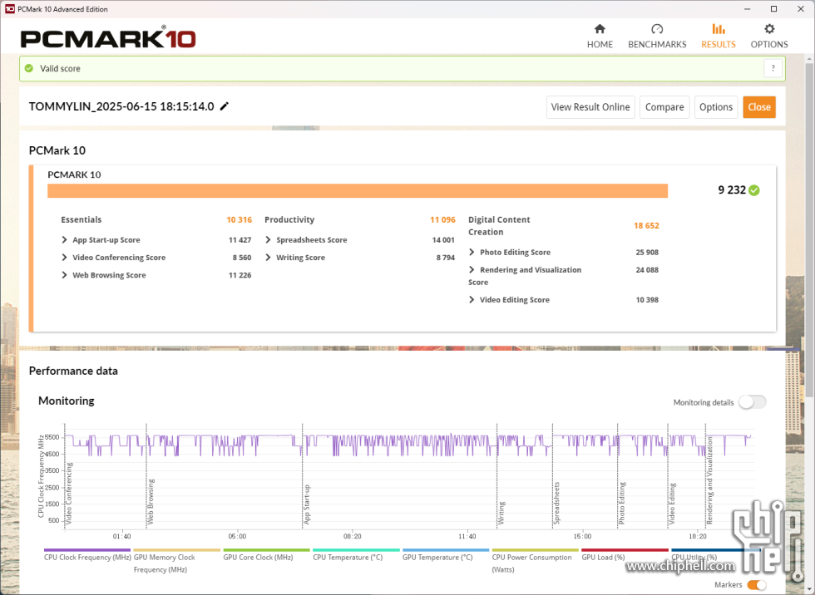Click the CPU Power Consumption legend swatch
The height and width of the screenshot is (595, 815).
(x=536, y=550)
